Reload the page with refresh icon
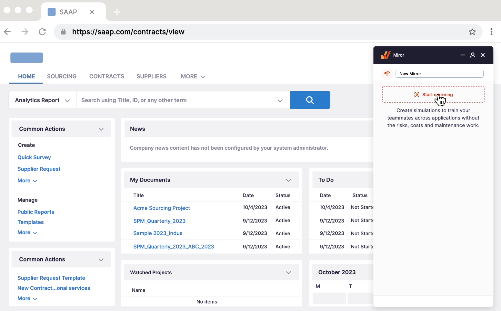Screen dimensions: 501x311 click(42, 32)
